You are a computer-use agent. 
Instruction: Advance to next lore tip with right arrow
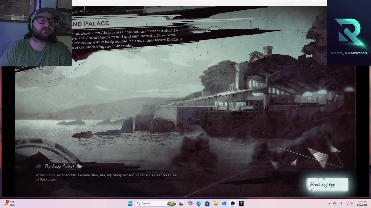pyautogui.click(x=80, y=166)
